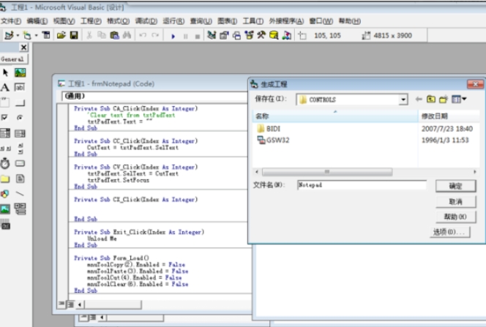
Task: Open the 外接程序(A) menu
Action: click(x=286, y=21)
